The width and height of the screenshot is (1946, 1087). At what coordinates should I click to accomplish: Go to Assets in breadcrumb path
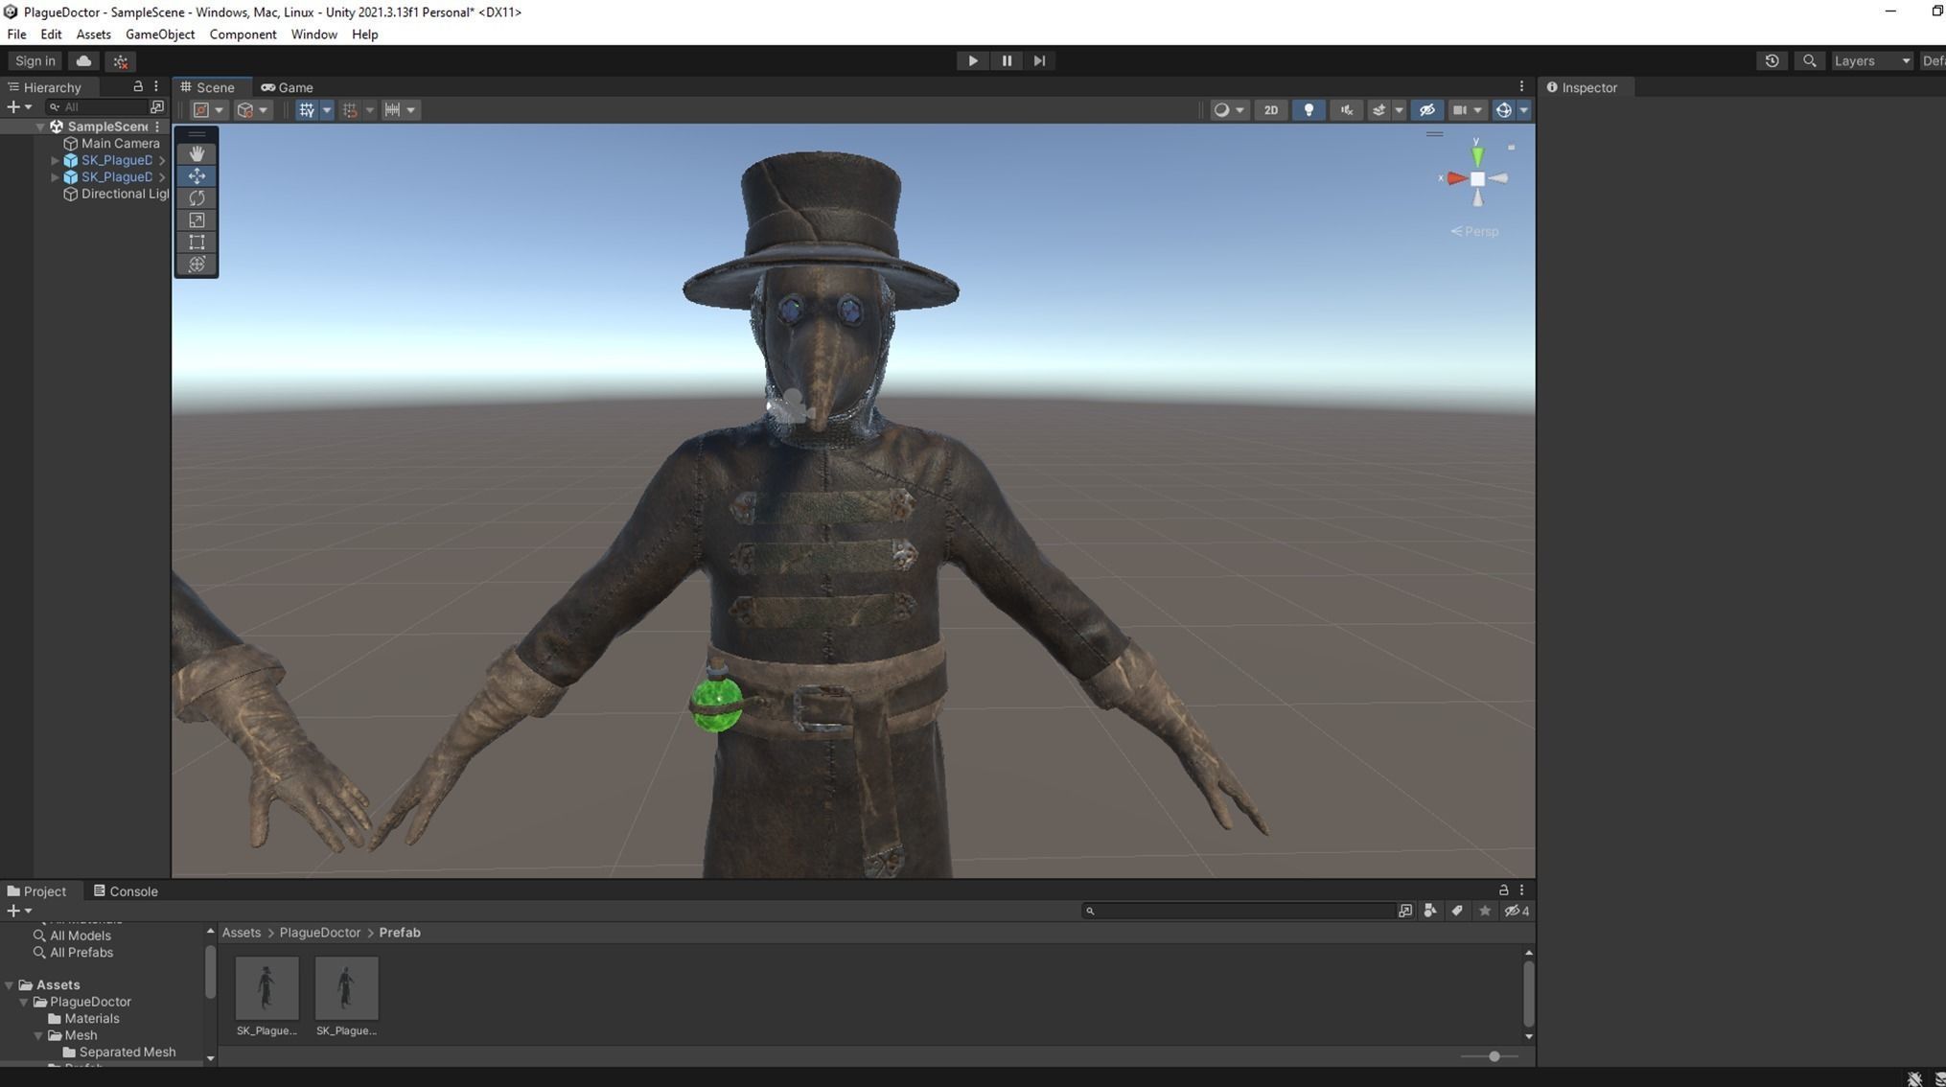[241, 933]
